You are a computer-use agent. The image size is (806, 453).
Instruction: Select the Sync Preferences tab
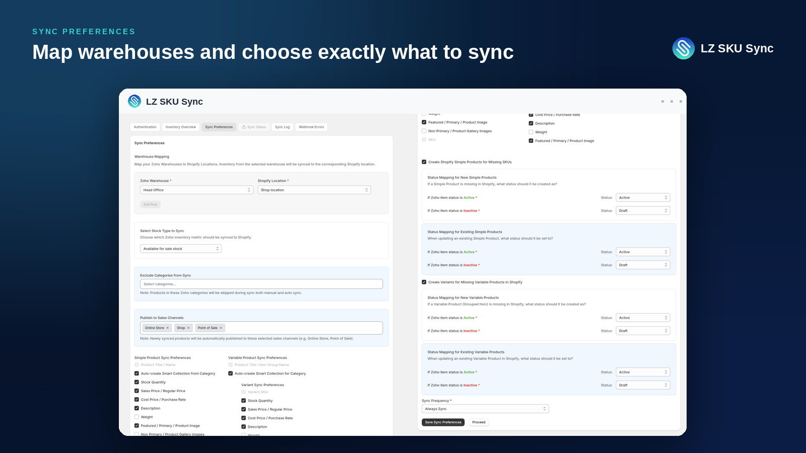(x=219, y=127)
